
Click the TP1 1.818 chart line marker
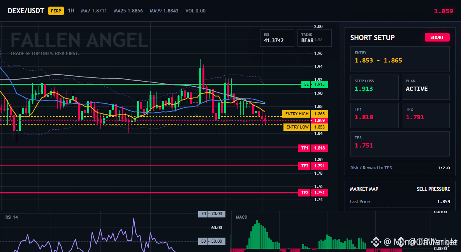(313, 148)
